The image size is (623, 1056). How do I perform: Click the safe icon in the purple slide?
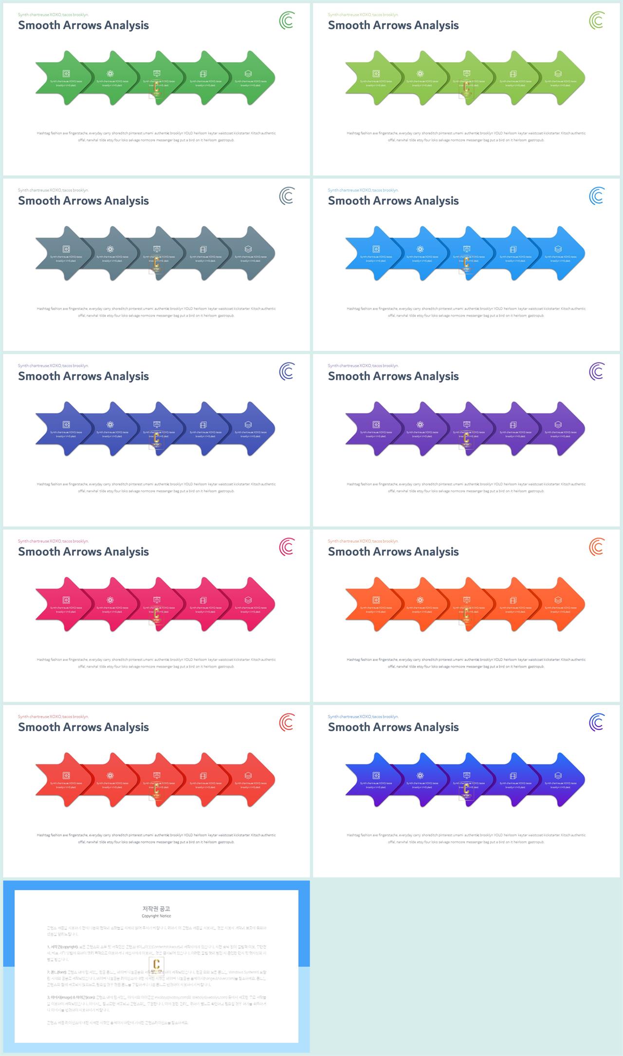pos(376,425)
